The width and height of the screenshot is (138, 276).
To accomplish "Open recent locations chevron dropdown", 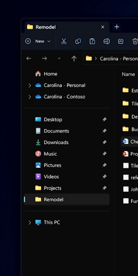I will click(x=59, y=59).
